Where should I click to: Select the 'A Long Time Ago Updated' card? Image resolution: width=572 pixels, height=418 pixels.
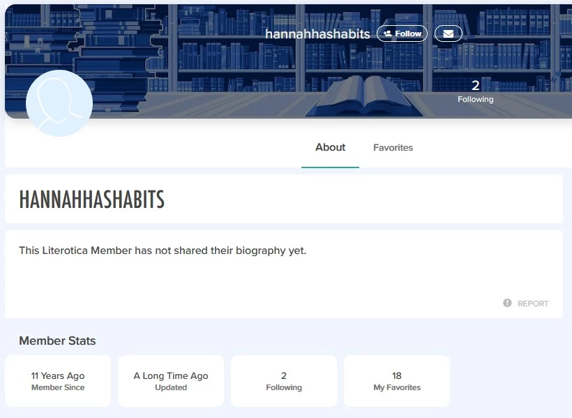(171, 381)
